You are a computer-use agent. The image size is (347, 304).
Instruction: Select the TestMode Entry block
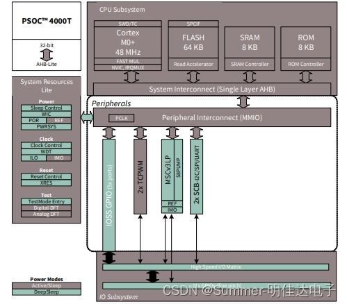[x=46, y=201]
